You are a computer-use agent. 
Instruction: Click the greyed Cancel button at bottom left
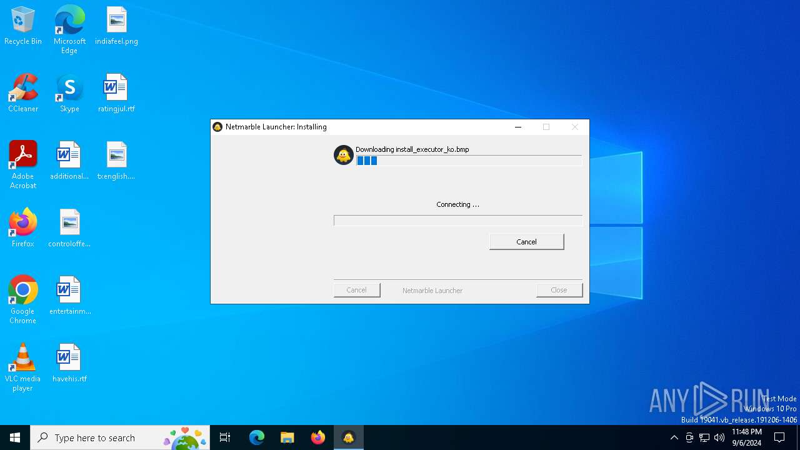[357, 290]
